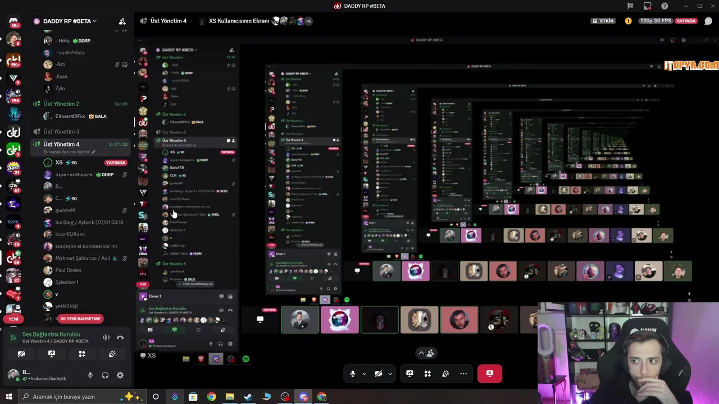Jump to '55 YENİ BAHSETME' new mentions

pyautogui.click(x=80, y=319)
